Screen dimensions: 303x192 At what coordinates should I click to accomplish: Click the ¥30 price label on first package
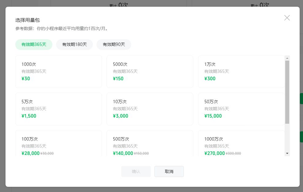[x=26, y=79]
